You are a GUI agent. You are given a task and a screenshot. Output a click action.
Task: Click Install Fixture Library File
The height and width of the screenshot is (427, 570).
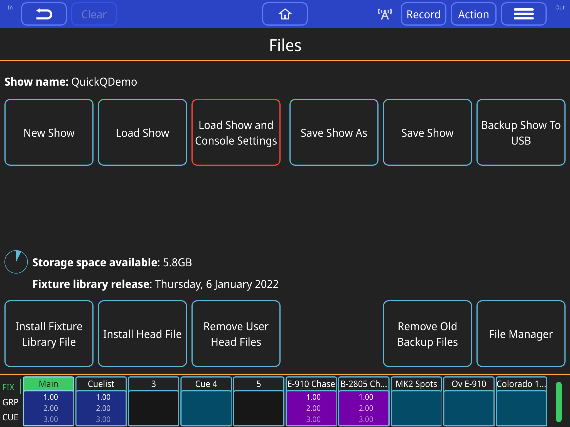click(x=49, y=334)
